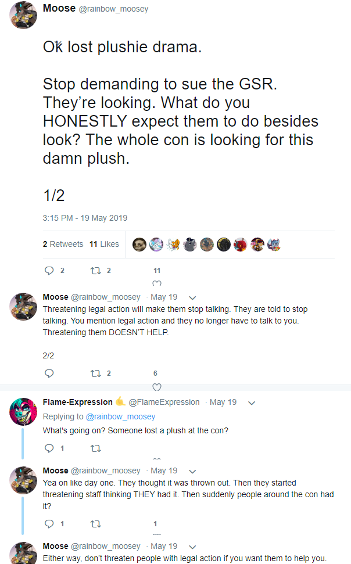Image resolution: width=351 pixels, height=564 pixels.
Task: Reply to Flame-Expression's tweet
Action: pyautogui.click(x=49, y=448)
